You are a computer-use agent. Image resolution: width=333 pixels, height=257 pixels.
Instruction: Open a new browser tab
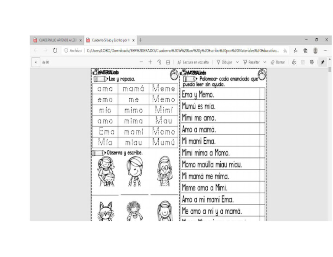coord(140,40)
